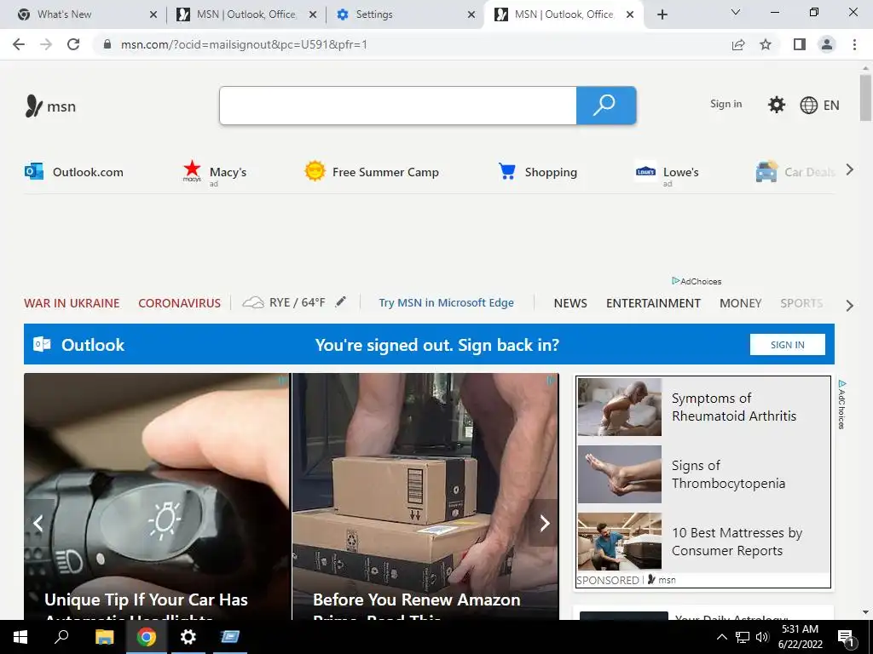Open WAR IN UKRAINE link
This screenshot has height=654, width=873.
tap(72, 303)
